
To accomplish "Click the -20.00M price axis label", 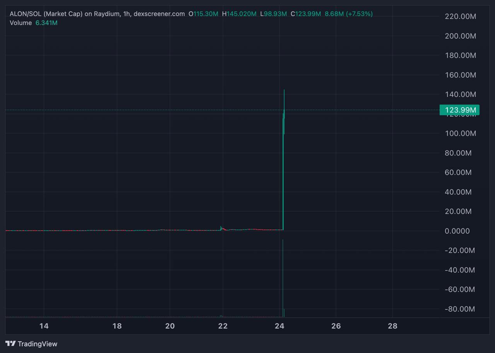I will [460, 250].
